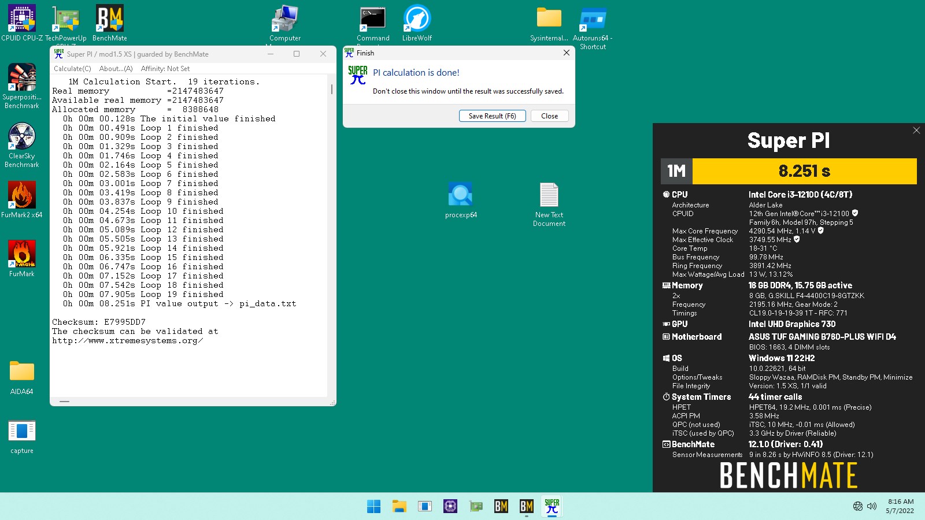
Task: Click the 1M Calculation Start line
Action: pos(164,82)
